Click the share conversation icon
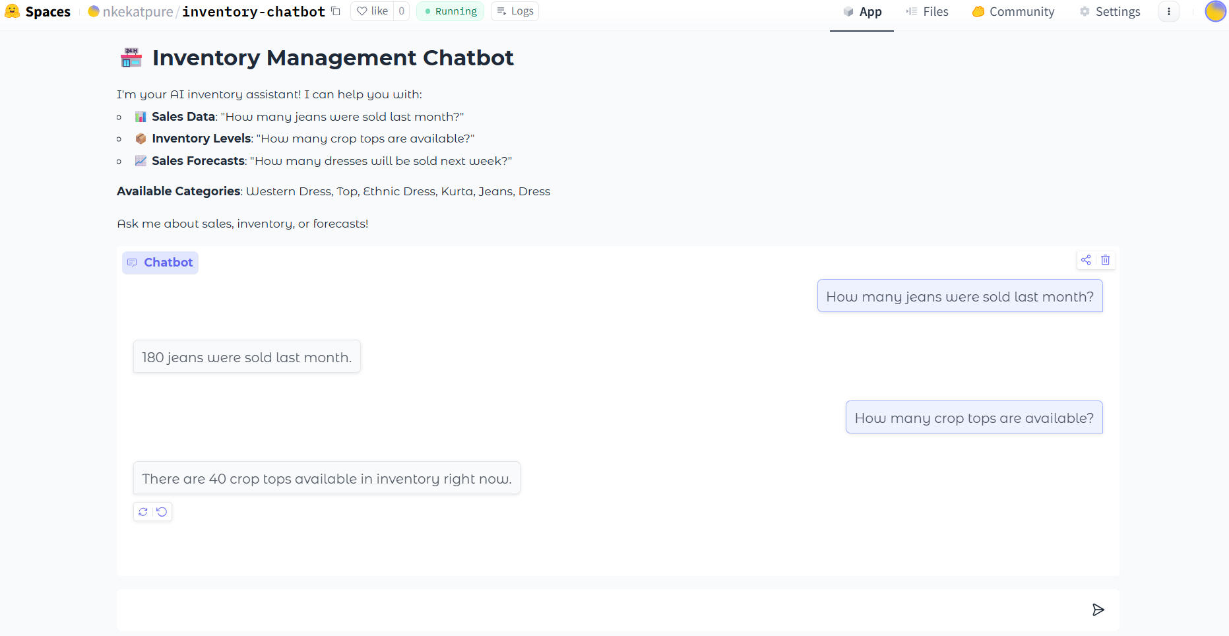Image resolution: width=1229 pixels, height=636 pixels. point(1086,260)
